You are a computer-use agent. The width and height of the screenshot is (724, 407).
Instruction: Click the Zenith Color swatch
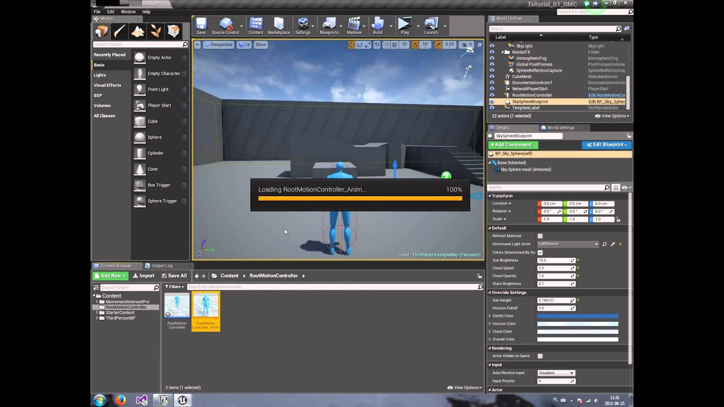(x=578, y=316)
